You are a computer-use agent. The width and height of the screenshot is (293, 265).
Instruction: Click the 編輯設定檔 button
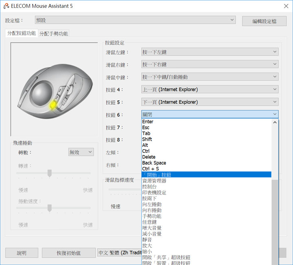coord(264,21)
